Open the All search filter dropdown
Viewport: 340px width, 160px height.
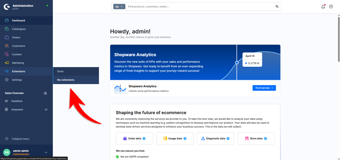tap(119, 6)
